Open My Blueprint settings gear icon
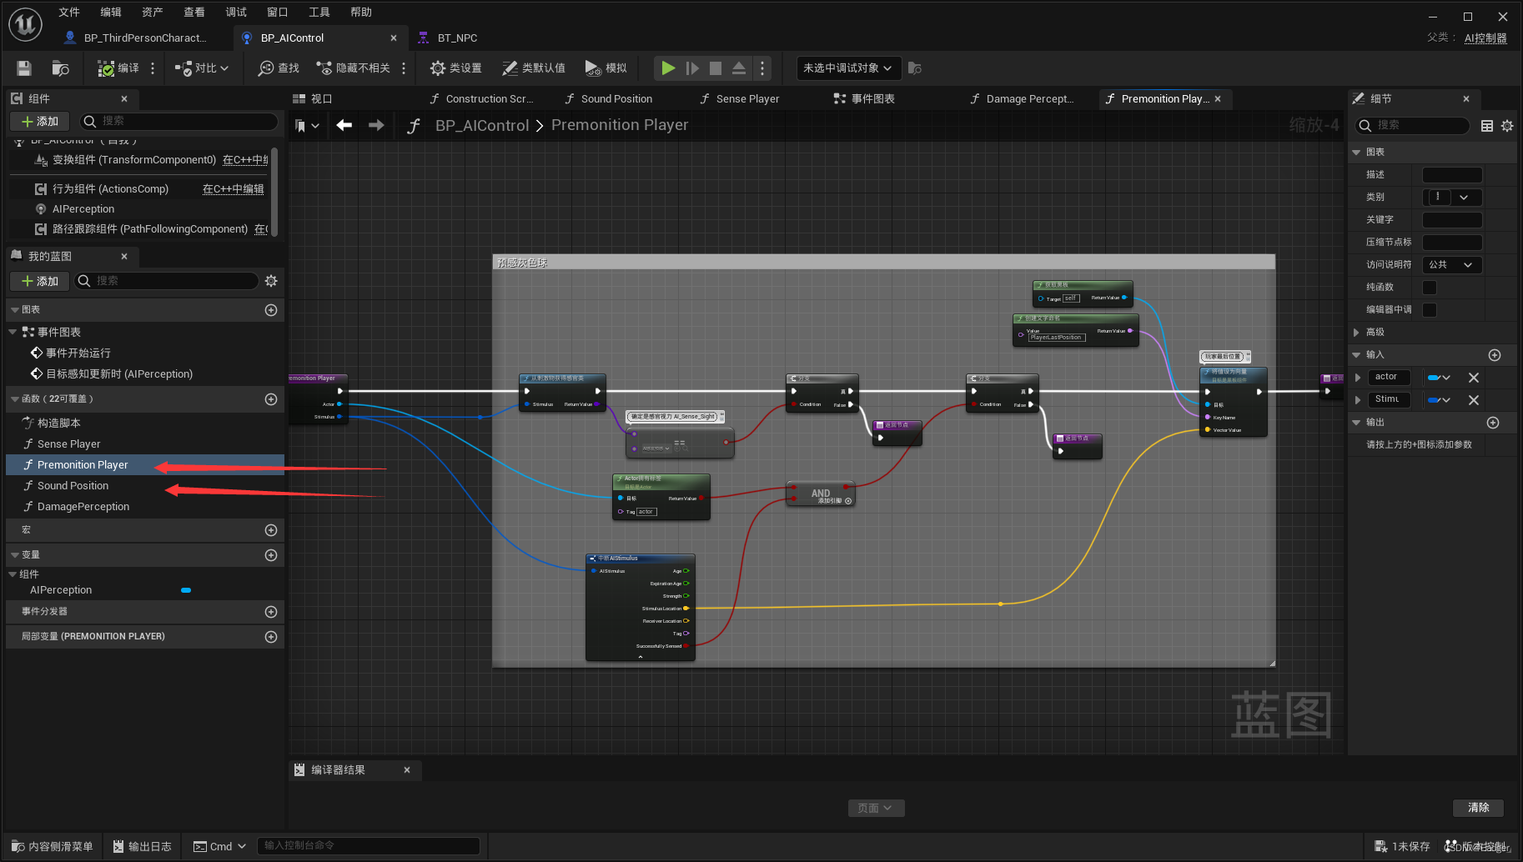Viewport: 1523px width, 862px height. coord(271,281)
